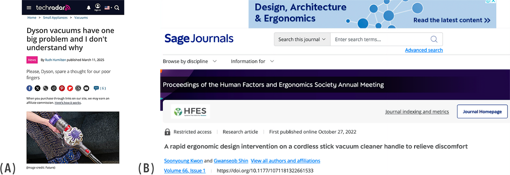
Task: Open the Advanced search link
Action: click(x=424, y=50)
